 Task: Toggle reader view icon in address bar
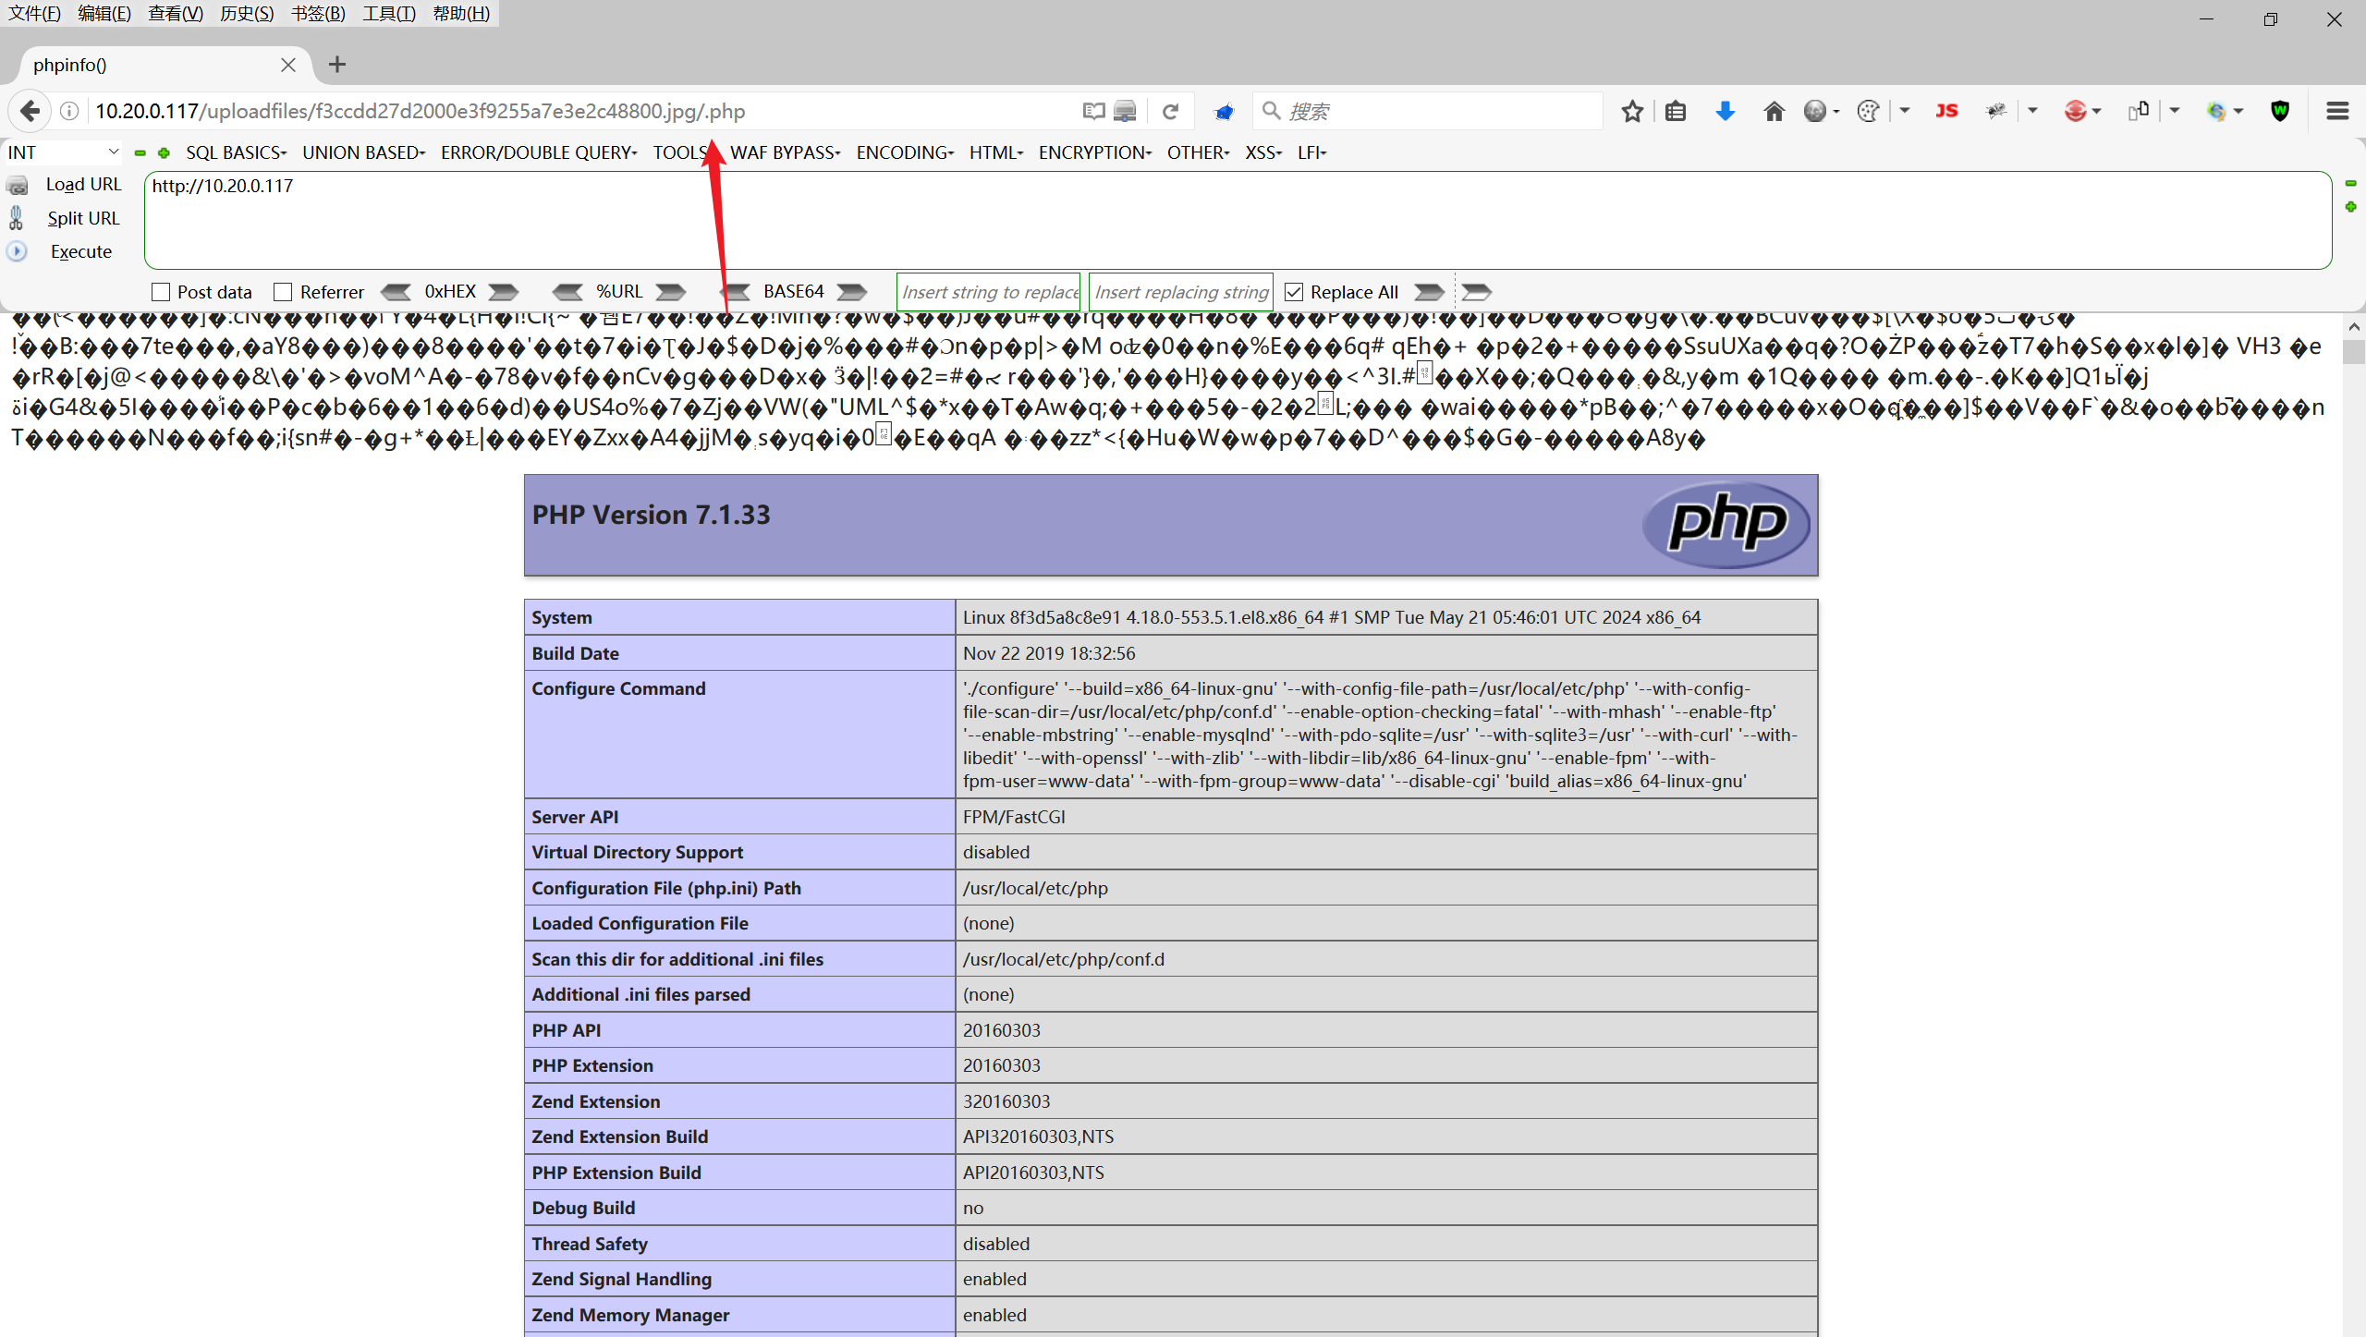coord(1093,112)
